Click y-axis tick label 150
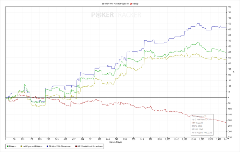 (x=229, y=81)
